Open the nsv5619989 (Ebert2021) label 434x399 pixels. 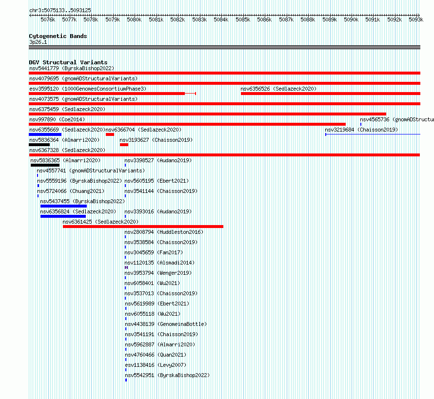point(157,304)
